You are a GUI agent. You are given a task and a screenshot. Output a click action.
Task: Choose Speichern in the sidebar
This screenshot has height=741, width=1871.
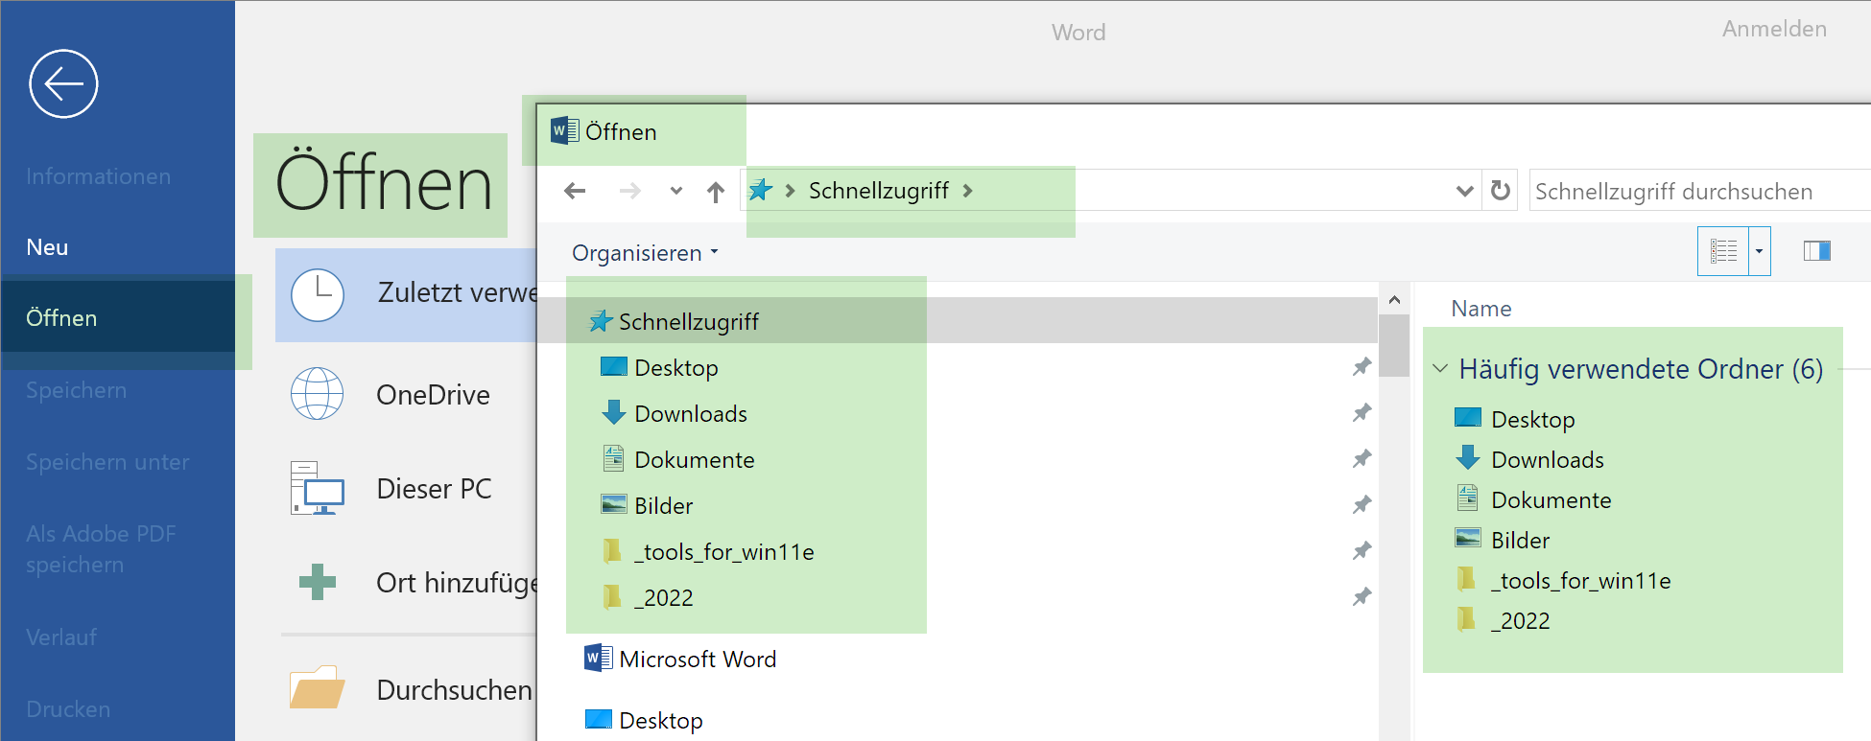pyautogui.click(x=77, y=390)
